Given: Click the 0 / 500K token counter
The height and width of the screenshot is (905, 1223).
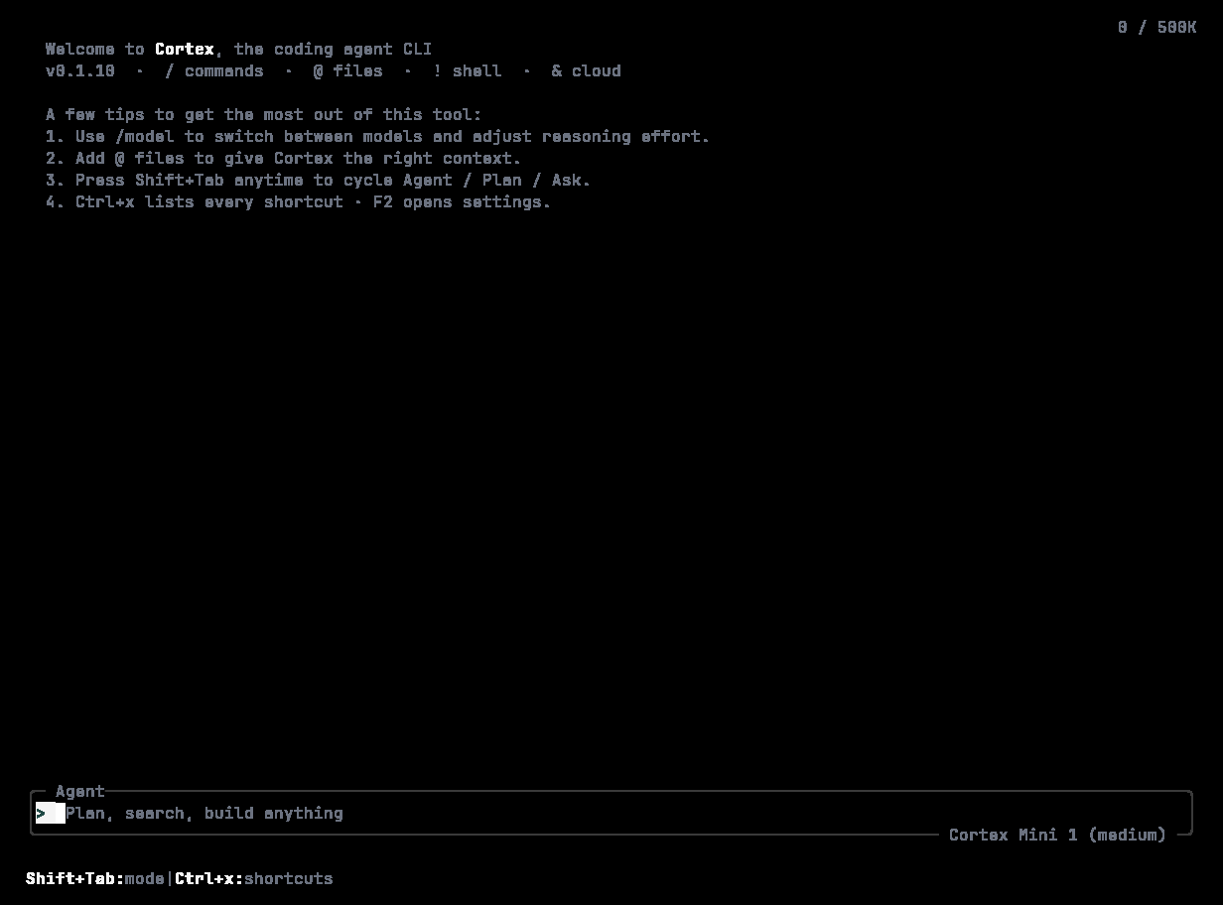Looking at the screenshot, I should coord(1156,27).
